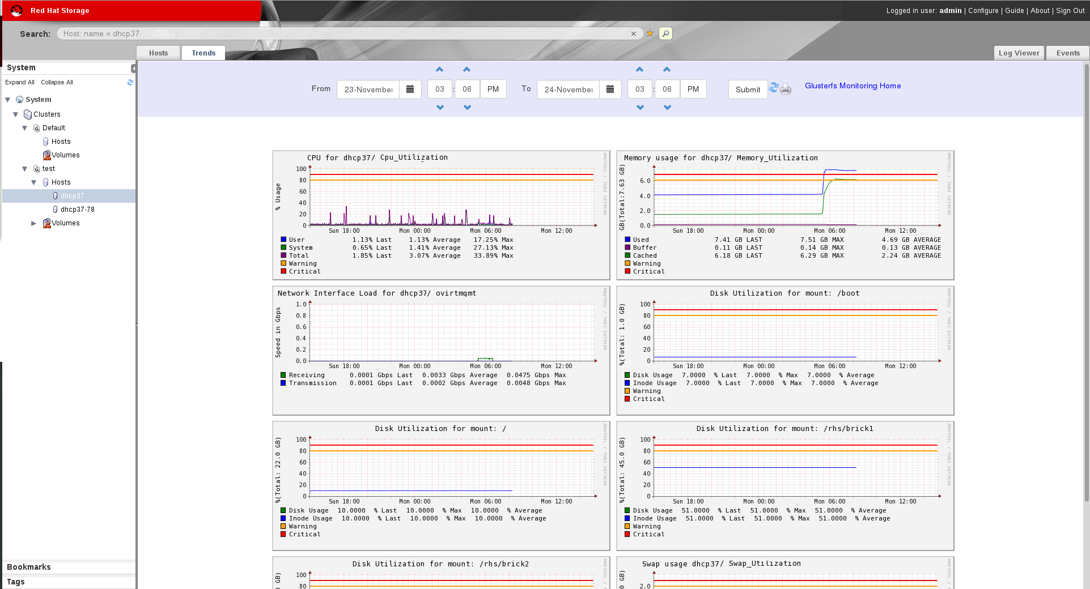Click the From date field 23-November
1090x589 pixels.
tap(368, 89)
